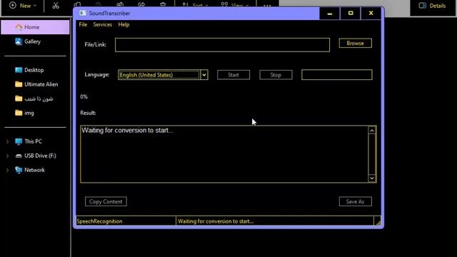
Task: Click the window resize grip in status bar
Action: 378,223
